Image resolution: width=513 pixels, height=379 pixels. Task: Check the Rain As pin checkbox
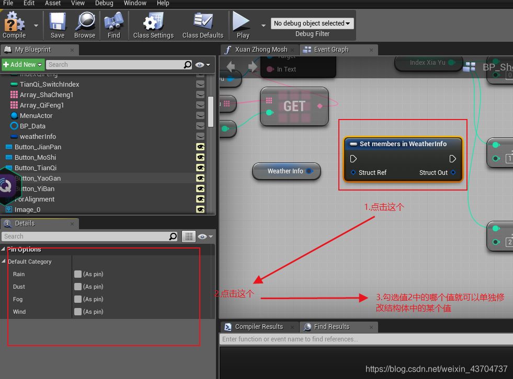click(x=78, y=274)
